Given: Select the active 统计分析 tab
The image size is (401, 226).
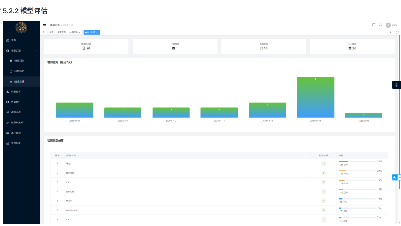Looking at the screenshot, I should click(91, 32).
